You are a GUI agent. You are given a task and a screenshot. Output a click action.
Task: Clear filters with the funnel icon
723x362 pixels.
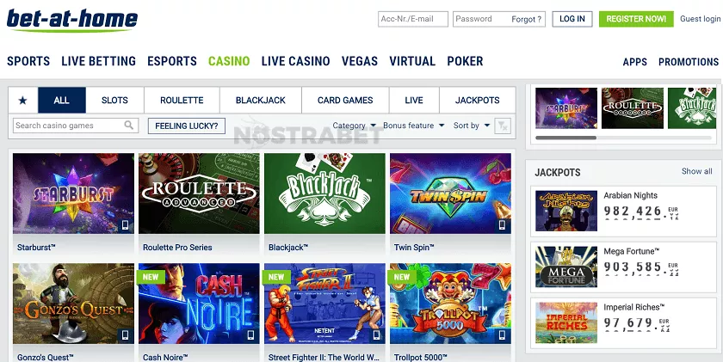click(502, 126)
